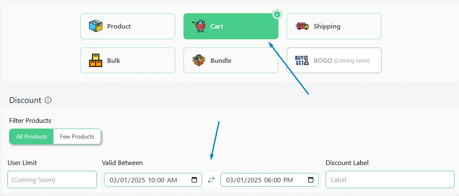Open calendar picker for start date
Image resolution: width=459 pixels, height=196 pixels.
(x=194, y=180)
